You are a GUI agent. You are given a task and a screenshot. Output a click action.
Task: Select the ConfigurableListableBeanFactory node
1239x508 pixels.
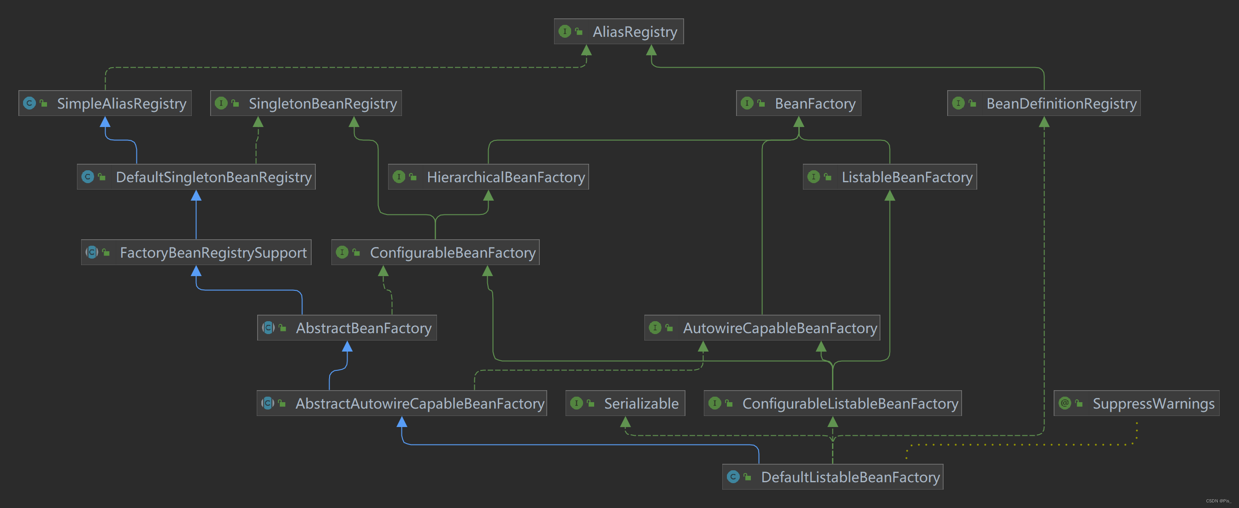pyautogui.click(x=850, y=404)
